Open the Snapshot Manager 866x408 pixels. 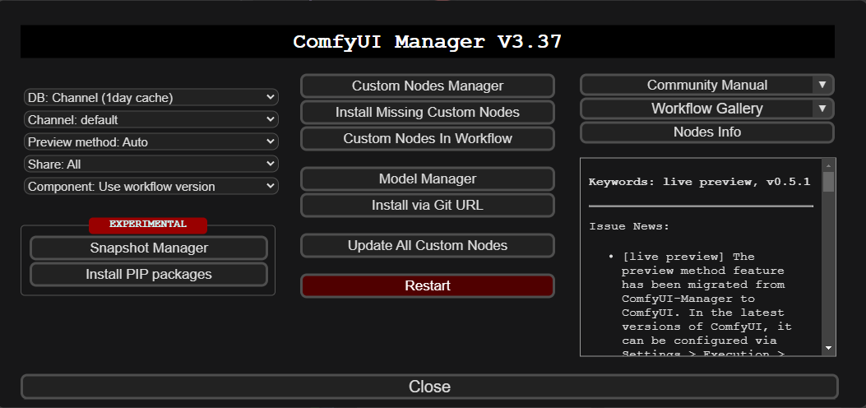pos(149,248)
